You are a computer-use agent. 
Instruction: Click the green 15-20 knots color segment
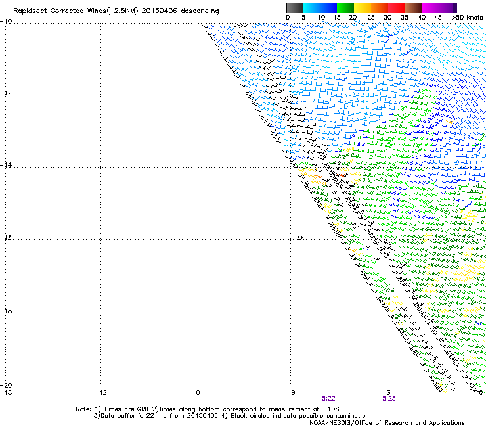345,8
